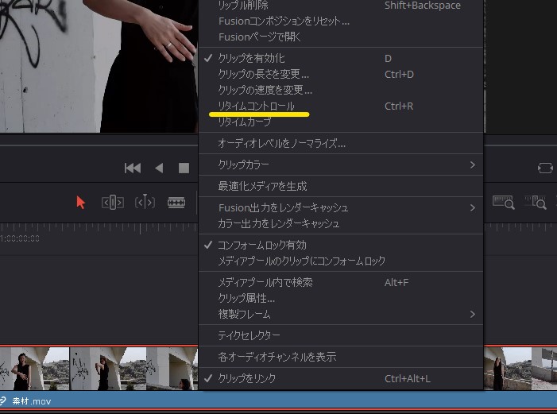The width and height of the screenshot is (557, 414).
Task: Toggle the loop playback icon
Action: pos(545,168)
